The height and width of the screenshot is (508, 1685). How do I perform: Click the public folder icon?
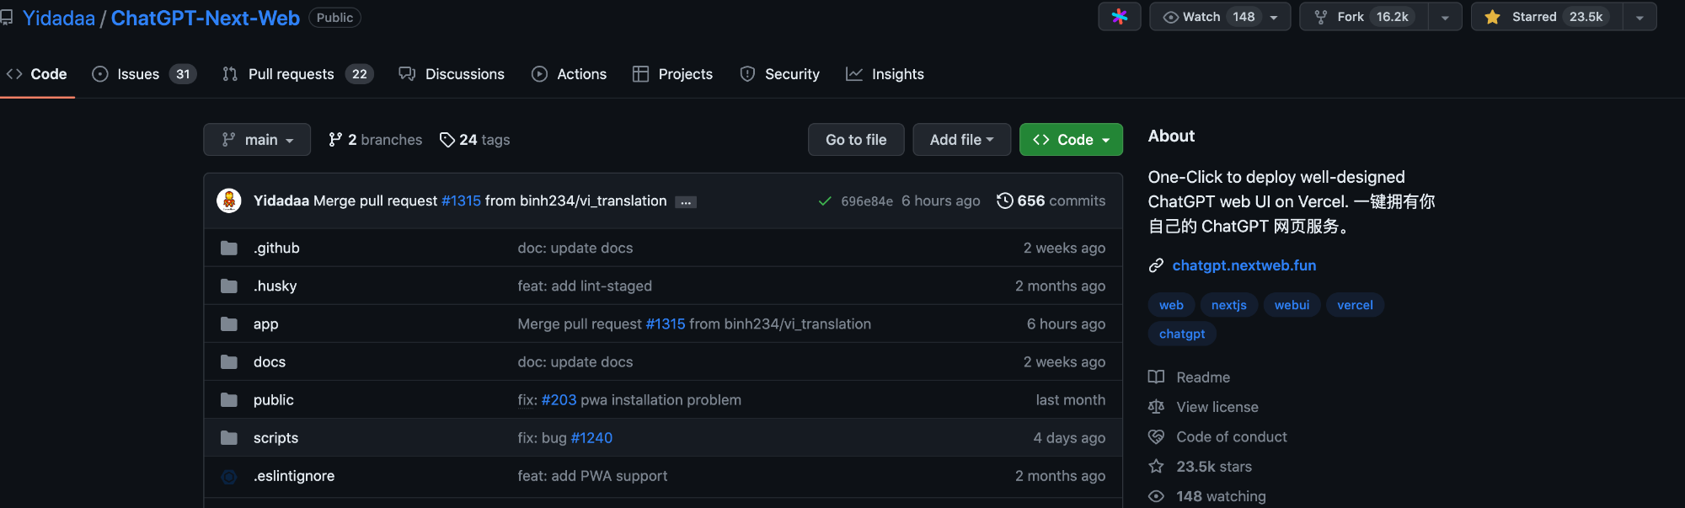pyautogui.click(x=229, y=399)
